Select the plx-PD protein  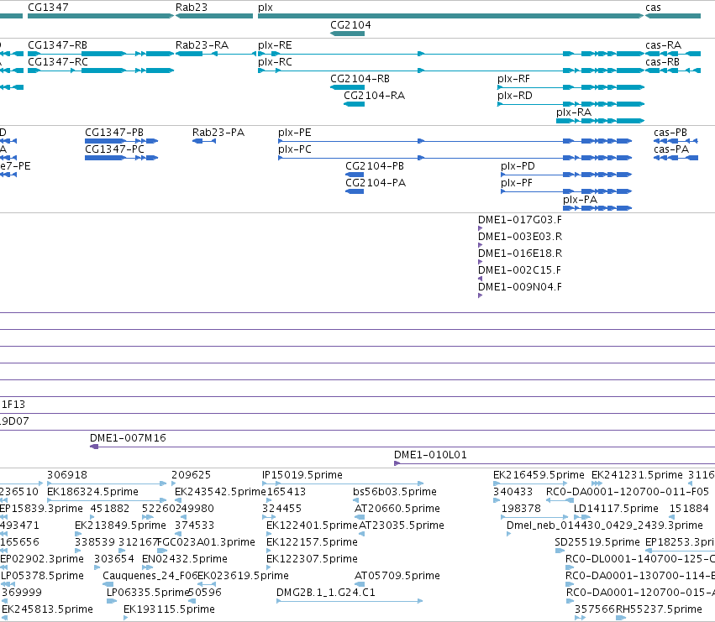tap(566, 175)
